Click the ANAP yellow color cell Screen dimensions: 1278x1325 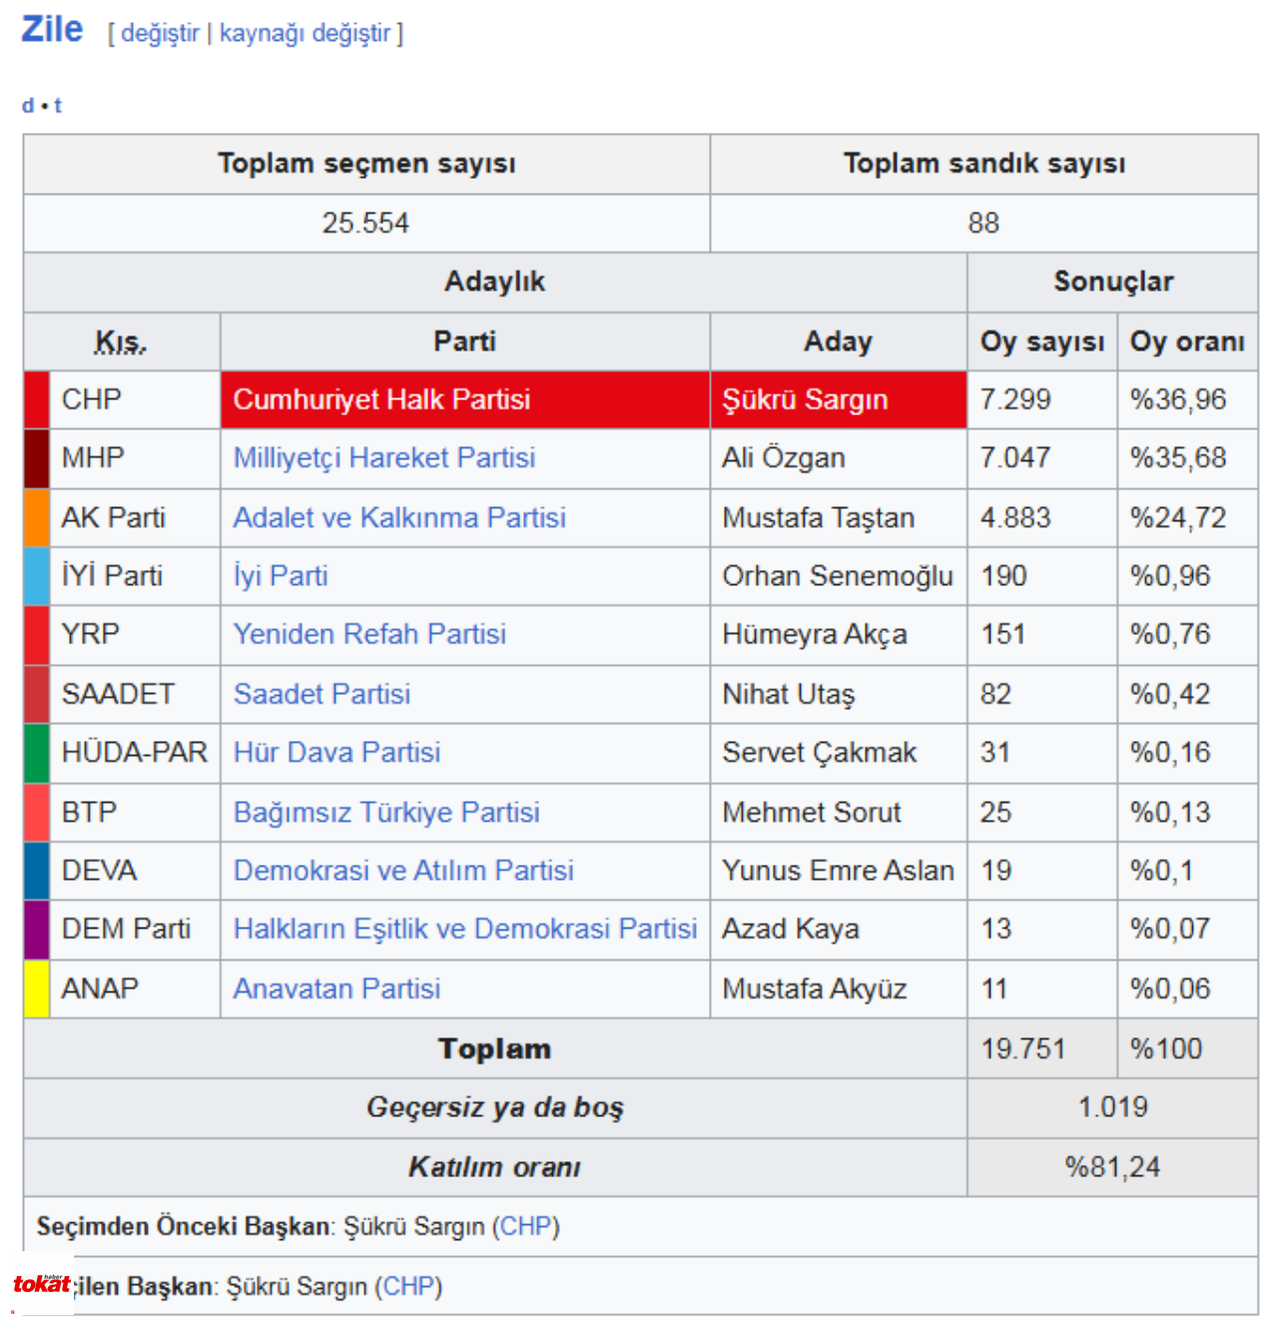(x=37, y=989)
